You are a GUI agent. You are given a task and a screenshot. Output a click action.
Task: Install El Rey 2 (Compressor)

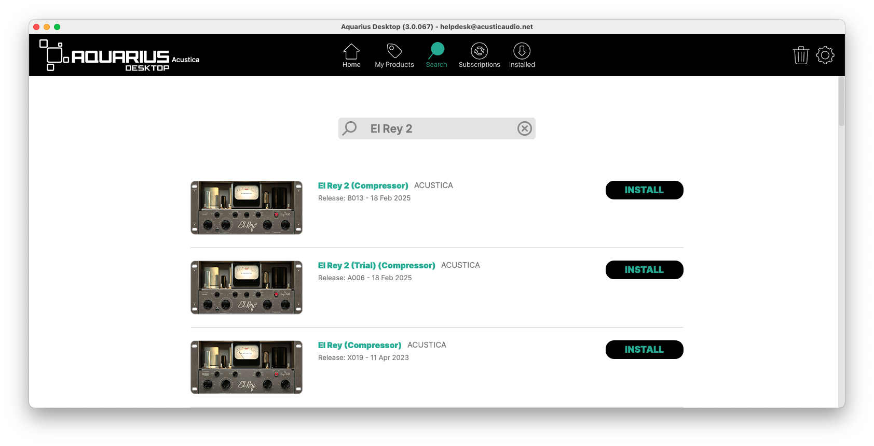644,190
